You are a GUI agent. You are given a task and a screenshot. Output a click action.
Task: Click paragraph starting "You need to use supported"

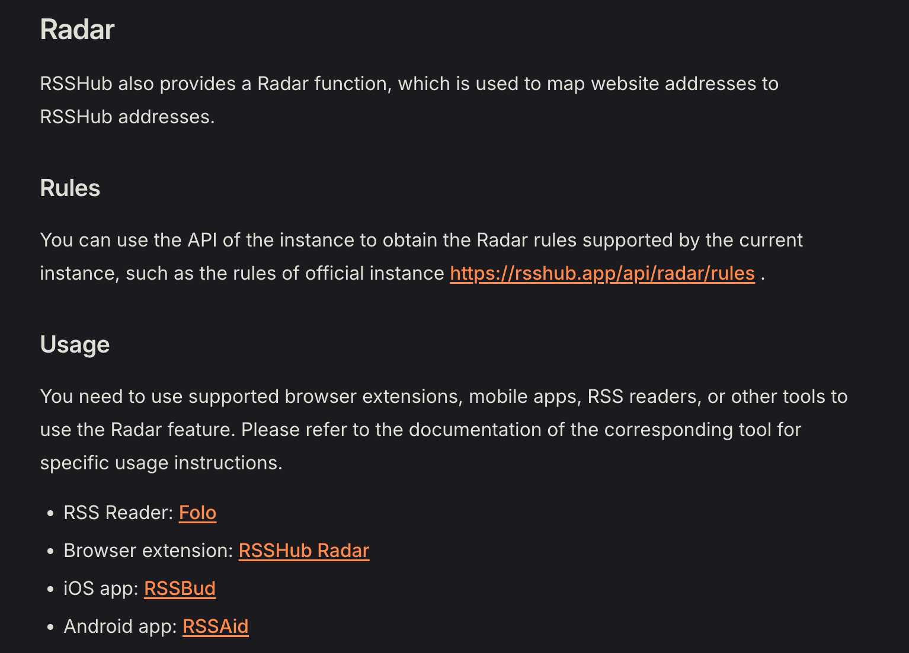click(x=444, y=430)
